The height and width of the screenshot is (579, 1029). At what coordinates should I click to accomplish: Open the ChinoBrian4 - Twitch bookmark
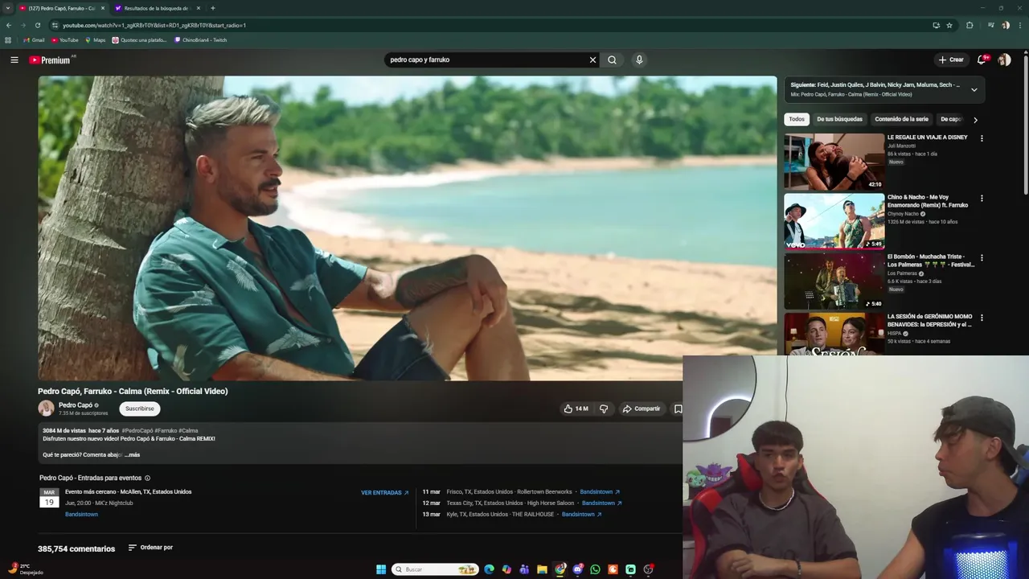point(200,40)
